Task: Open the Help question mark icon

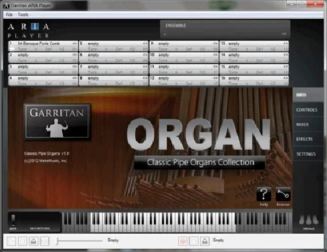Action: [263, 195]
